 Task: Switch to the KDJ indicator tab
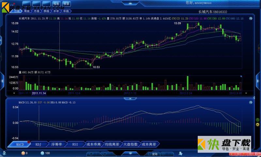point(38,144)
